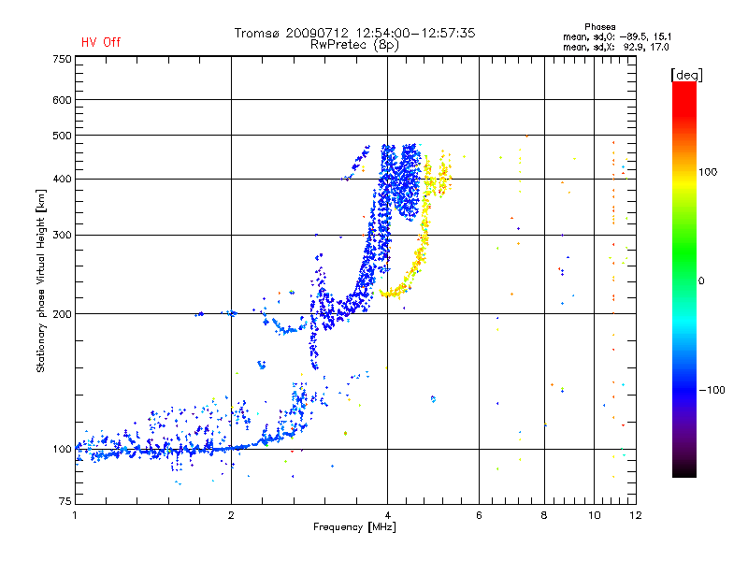Click the 'Frequency [MHz]' axis label
The image size is (748, 561).
354,527
